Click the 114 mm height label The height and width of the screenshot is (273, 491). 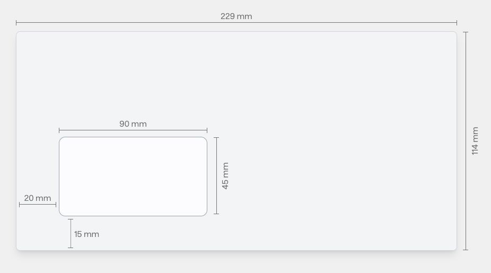(475, 140)
